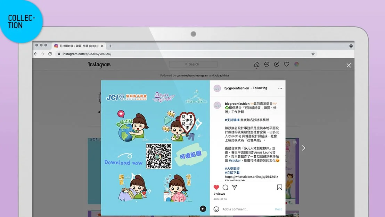Screen dimensions: 385x217
Task: Open the Explore compass icon
Action: pos(277,64)
